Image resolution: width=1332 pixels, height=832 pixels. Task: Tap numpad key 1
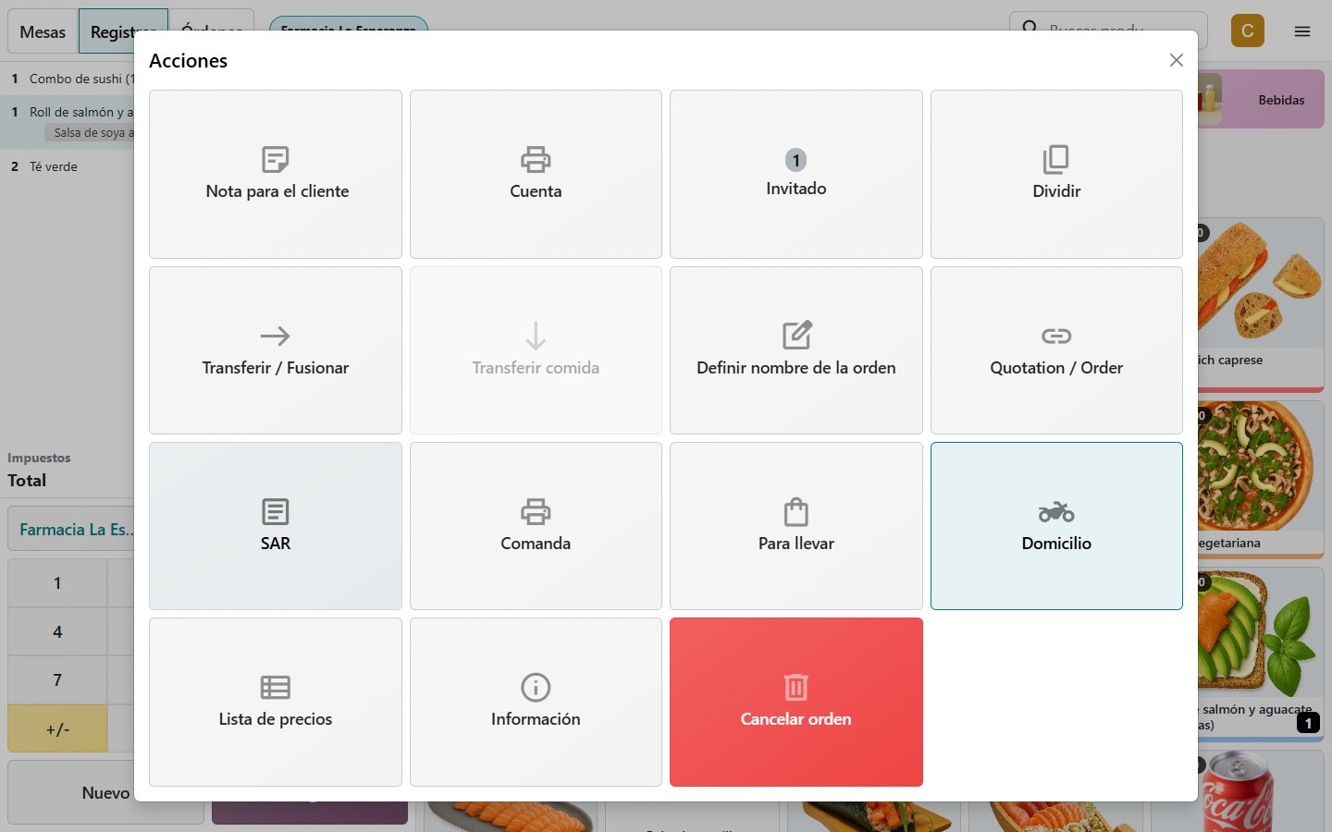pyautogui.click(x=57, y=583)
